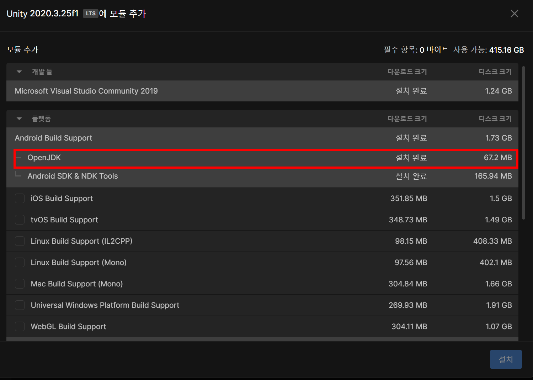The width and height of the screenshot is (533, 380).
Task: Click Android SDK & NDK Tools label
Action: [73, 176]
